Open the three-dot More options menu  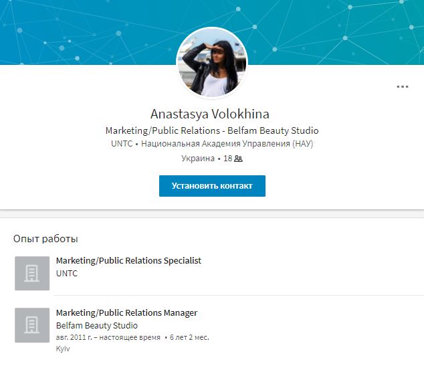[402, 87]
